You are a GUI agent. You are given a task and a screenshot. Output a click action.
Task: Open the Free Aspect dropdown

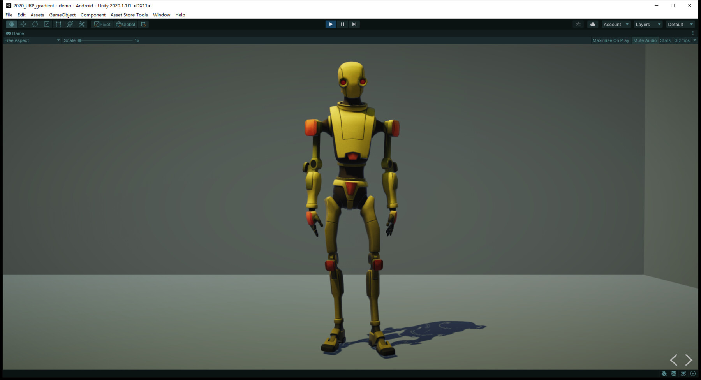click(31, 40)
